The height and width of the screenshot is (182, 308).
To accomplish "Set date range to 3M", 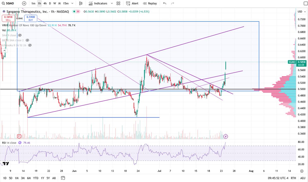I will (23, 178).
